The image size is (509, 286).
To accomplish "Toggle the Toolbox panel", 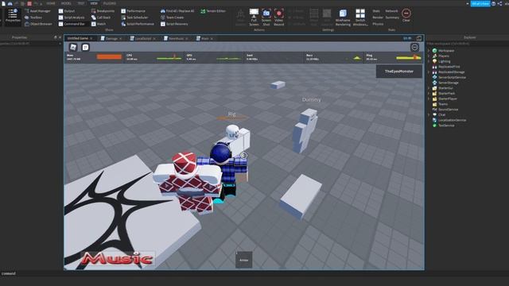I will point(33,17).
